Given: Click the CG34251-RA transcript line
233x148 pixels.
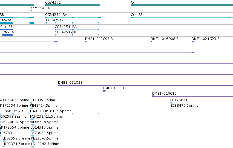Looking at the screenshot, I should [73, 18].
